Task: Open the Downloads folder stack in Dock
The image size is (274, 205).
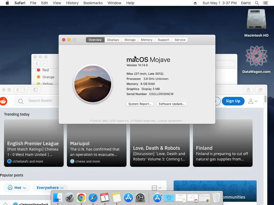Action: (x=169, y=198)
